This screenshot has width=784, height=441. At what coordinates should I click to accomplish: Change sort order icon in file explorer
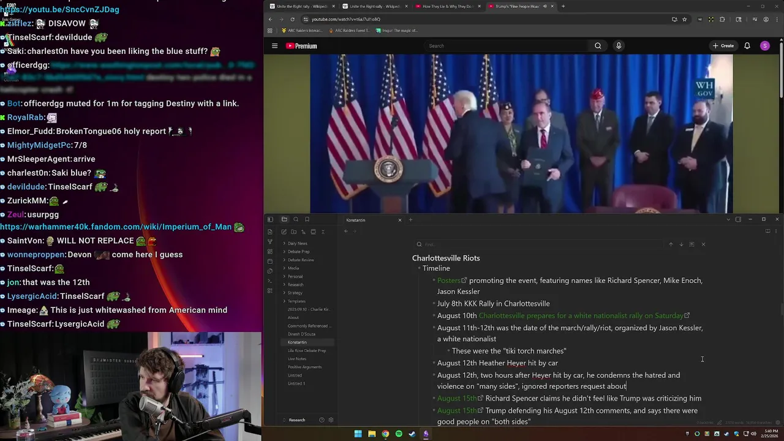pos(303,232)
